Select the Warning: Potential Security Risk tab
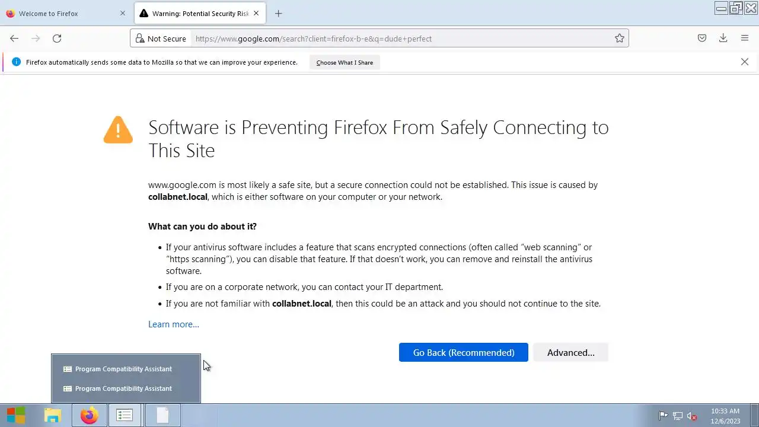759x427 pixels. click(x=196, y=14)
